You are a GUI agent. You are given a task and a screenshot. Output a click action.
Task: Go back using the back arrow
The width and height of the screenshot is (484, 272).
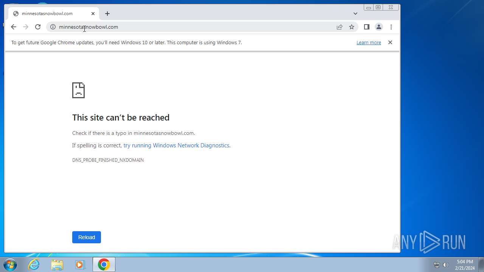pos(14,27)
